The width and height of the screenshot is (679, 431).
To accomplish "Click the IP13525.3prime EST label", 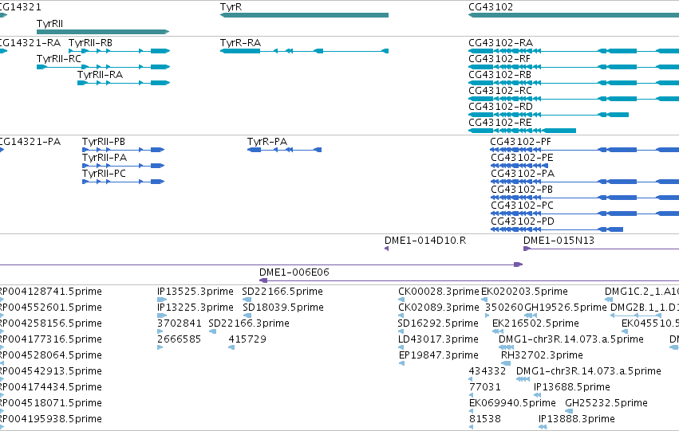I will pos(195,292).
